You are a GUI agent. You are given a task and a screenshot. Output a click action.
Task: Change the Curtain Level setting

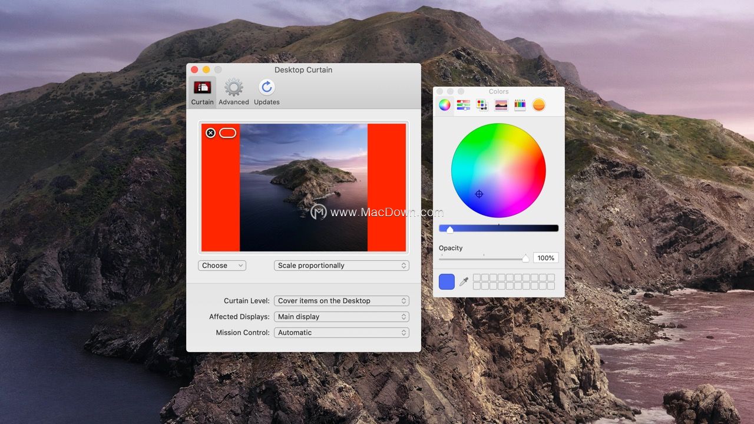pyautogui.click(x=341, y=301)
